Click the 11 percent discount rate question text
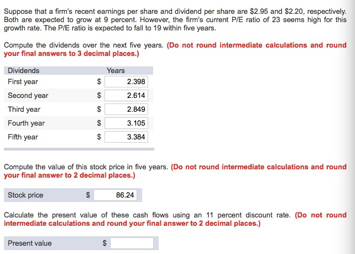The image size is (355, 254). (147, 215)
